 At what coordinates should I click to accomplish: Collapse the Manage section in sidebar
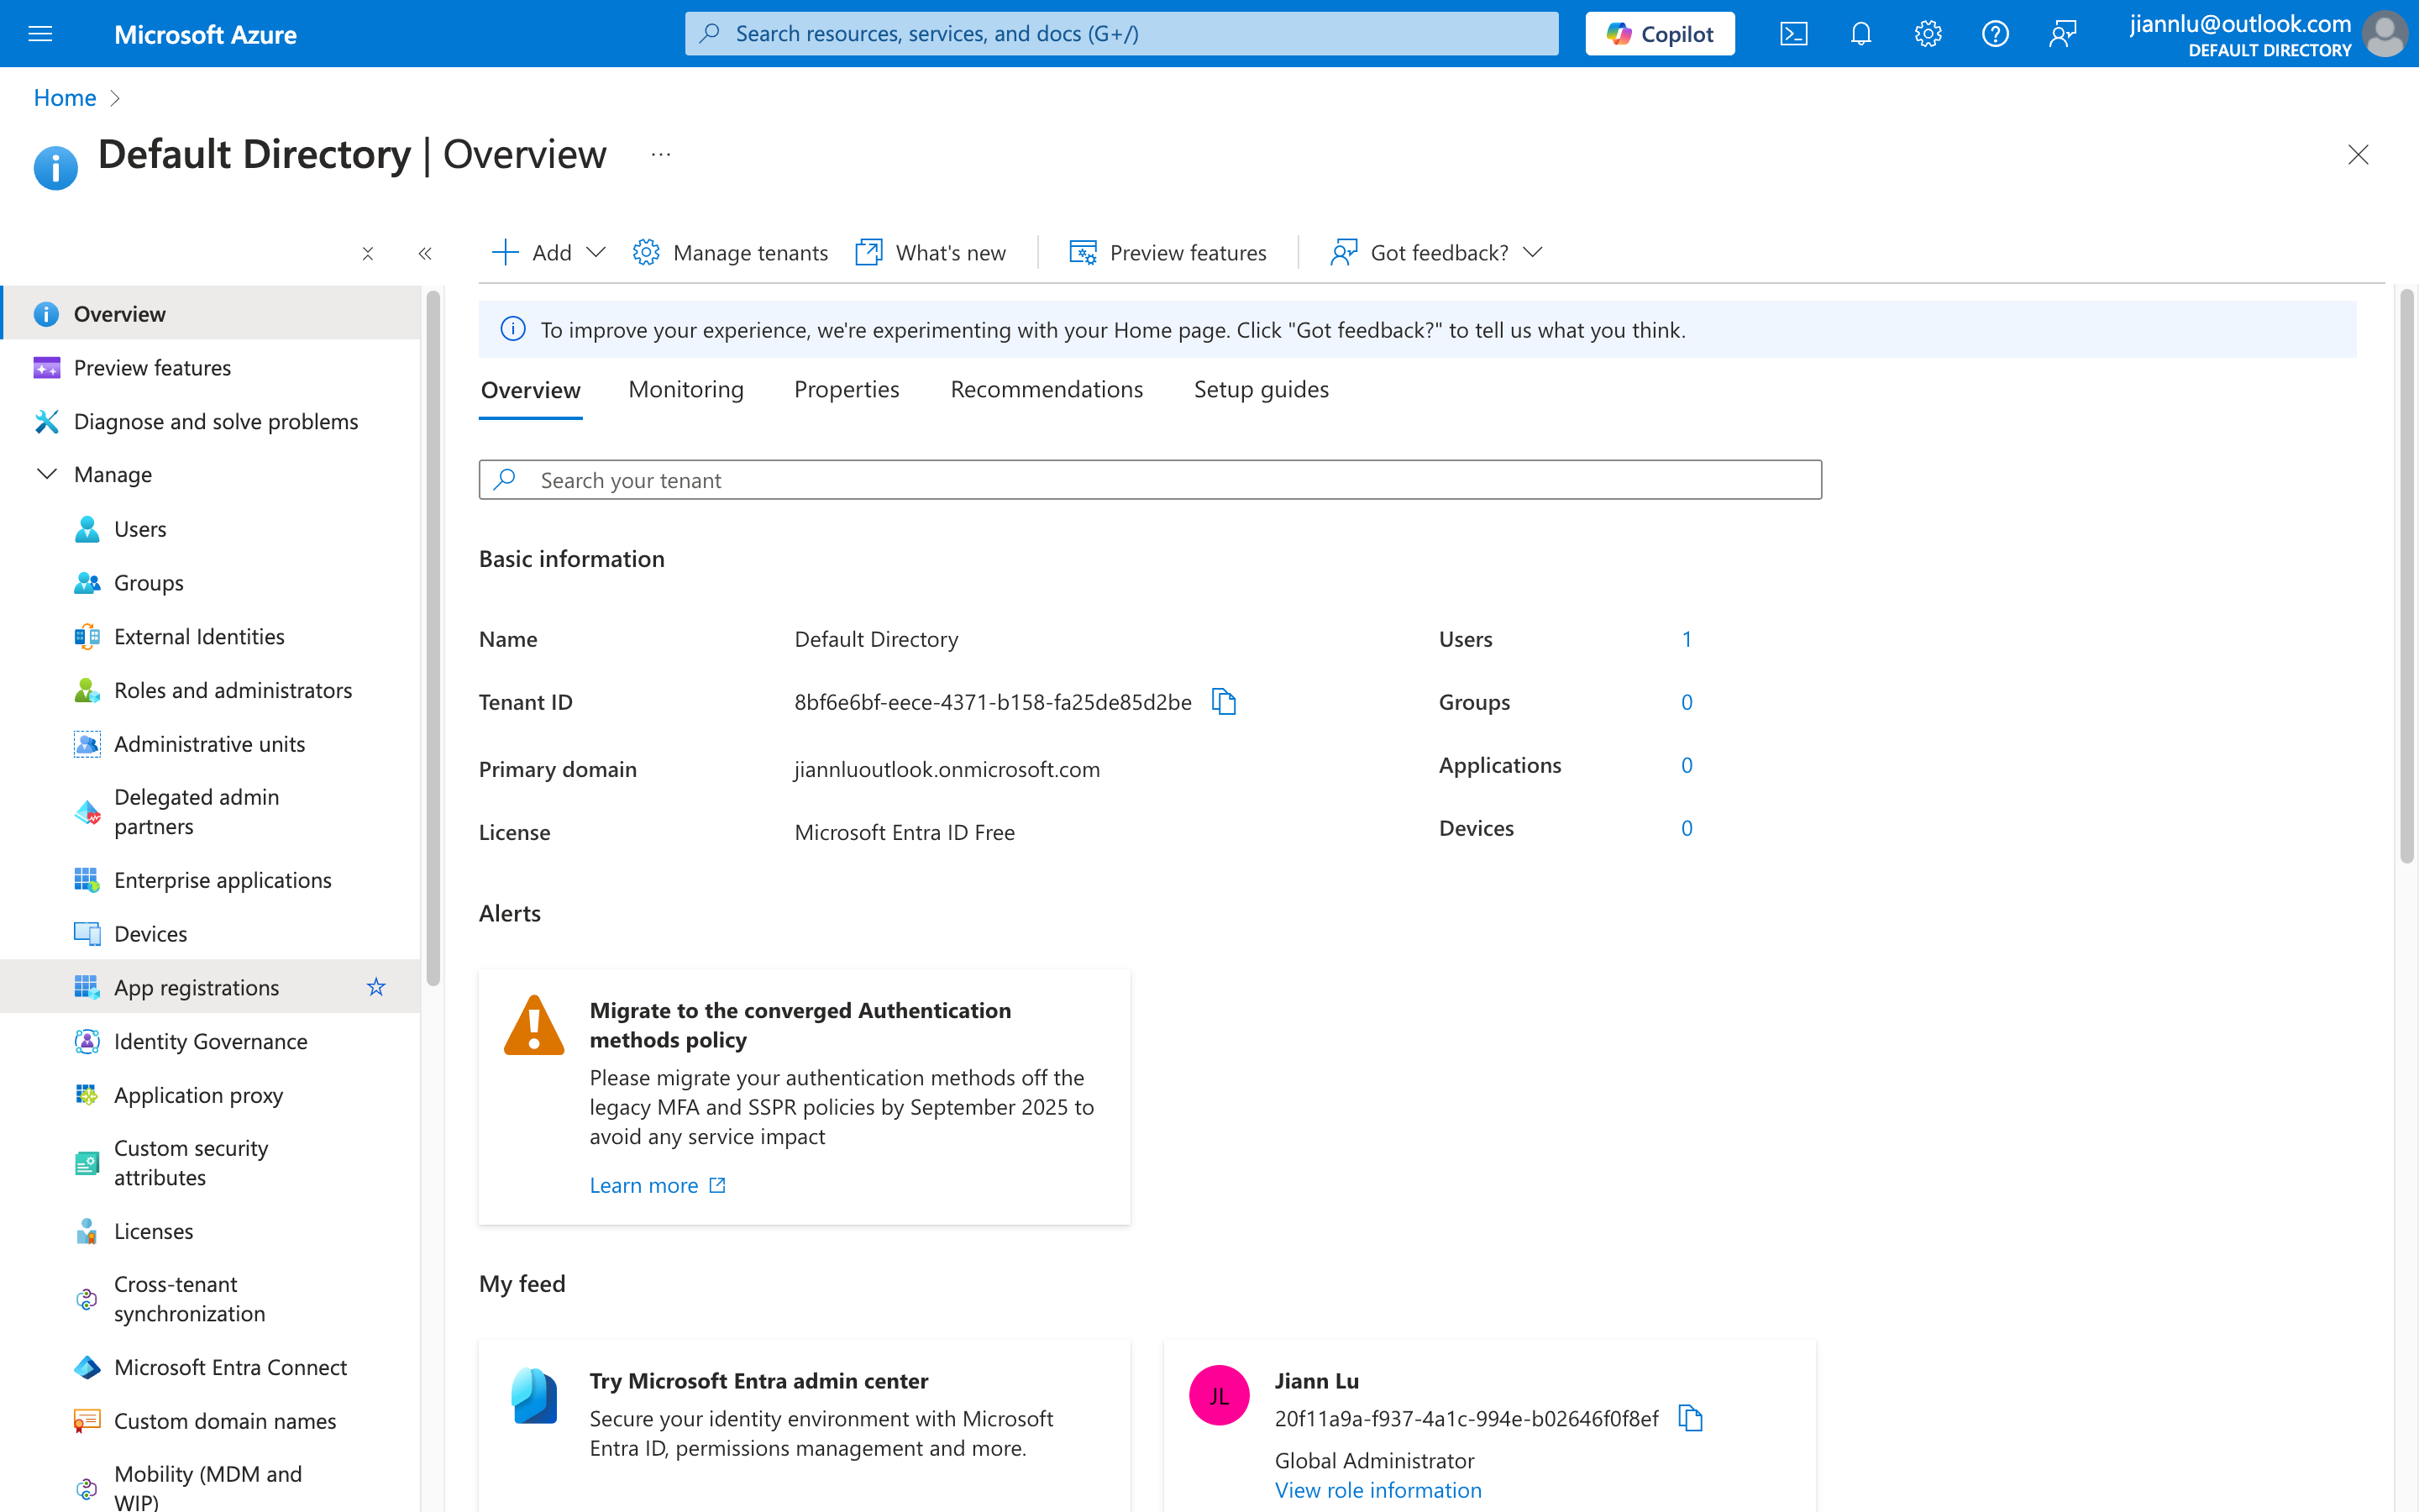click(x=47, y=474)
